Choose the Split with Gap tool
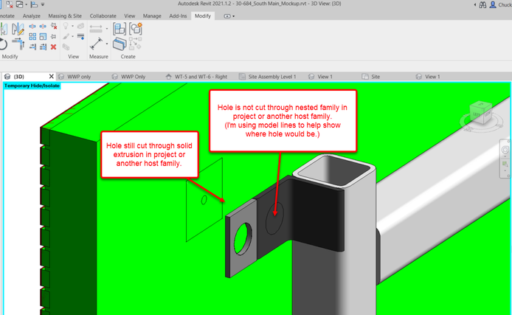The image size is (512, 315). click(43, 27)
